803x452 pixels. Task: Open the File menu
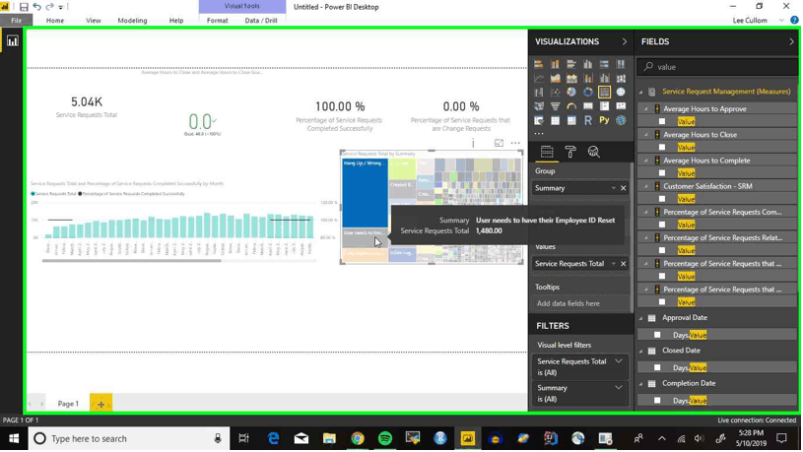17,21
